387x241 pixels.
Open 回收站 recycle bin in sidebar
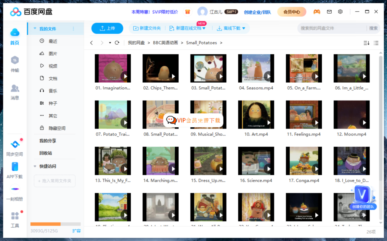(46, 153)
